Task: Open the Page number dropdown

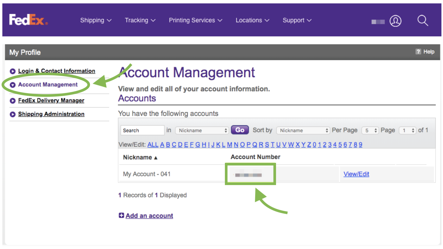Action: 407,130
